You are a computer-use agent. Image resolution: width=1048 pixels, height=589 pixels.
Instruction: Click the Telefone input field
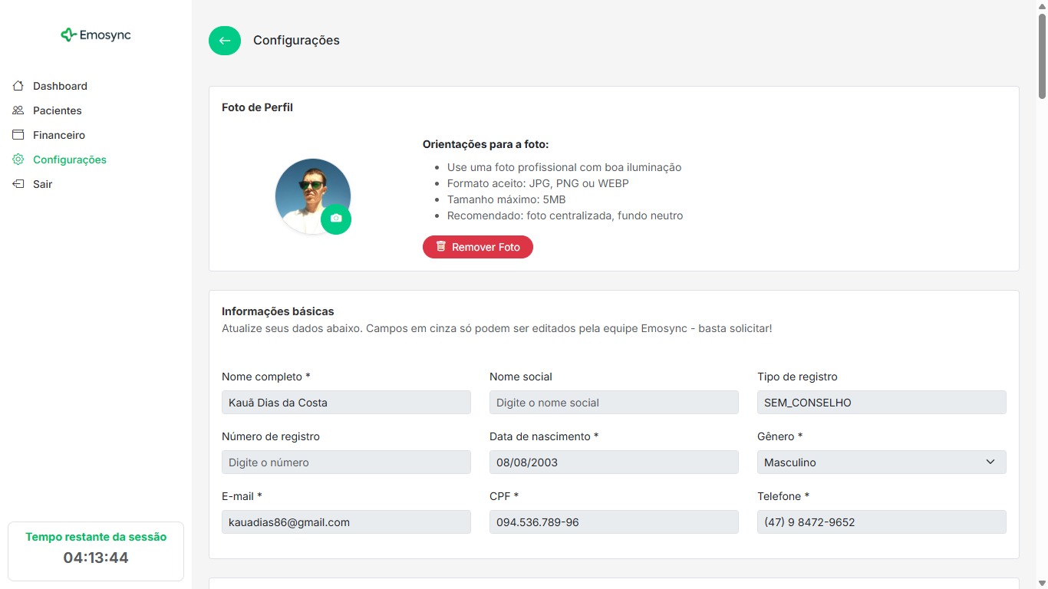881,522
